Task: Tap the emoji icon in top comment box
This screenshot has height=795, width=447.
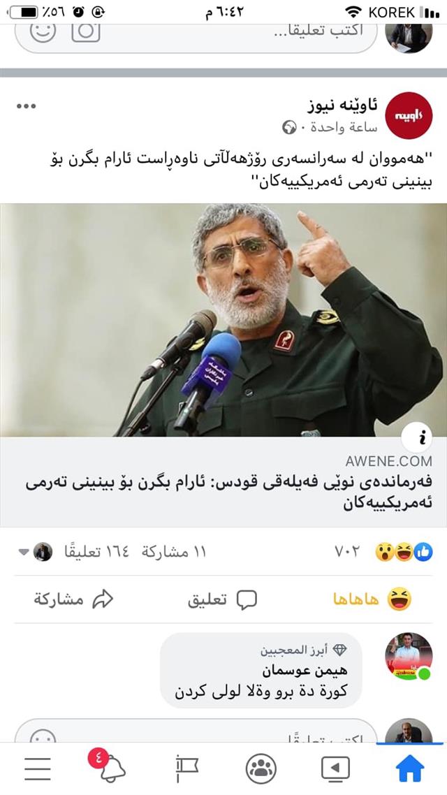Action: point(43,31)
